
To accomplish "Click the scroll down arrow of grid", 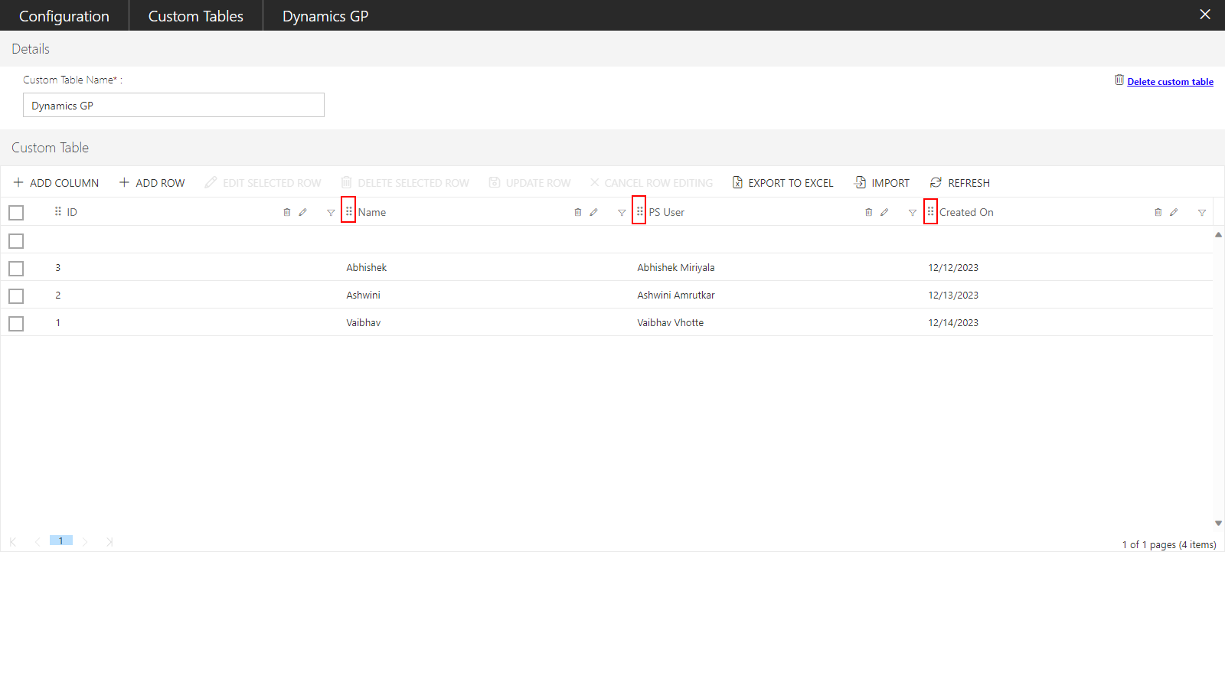I will (1218, 524).
